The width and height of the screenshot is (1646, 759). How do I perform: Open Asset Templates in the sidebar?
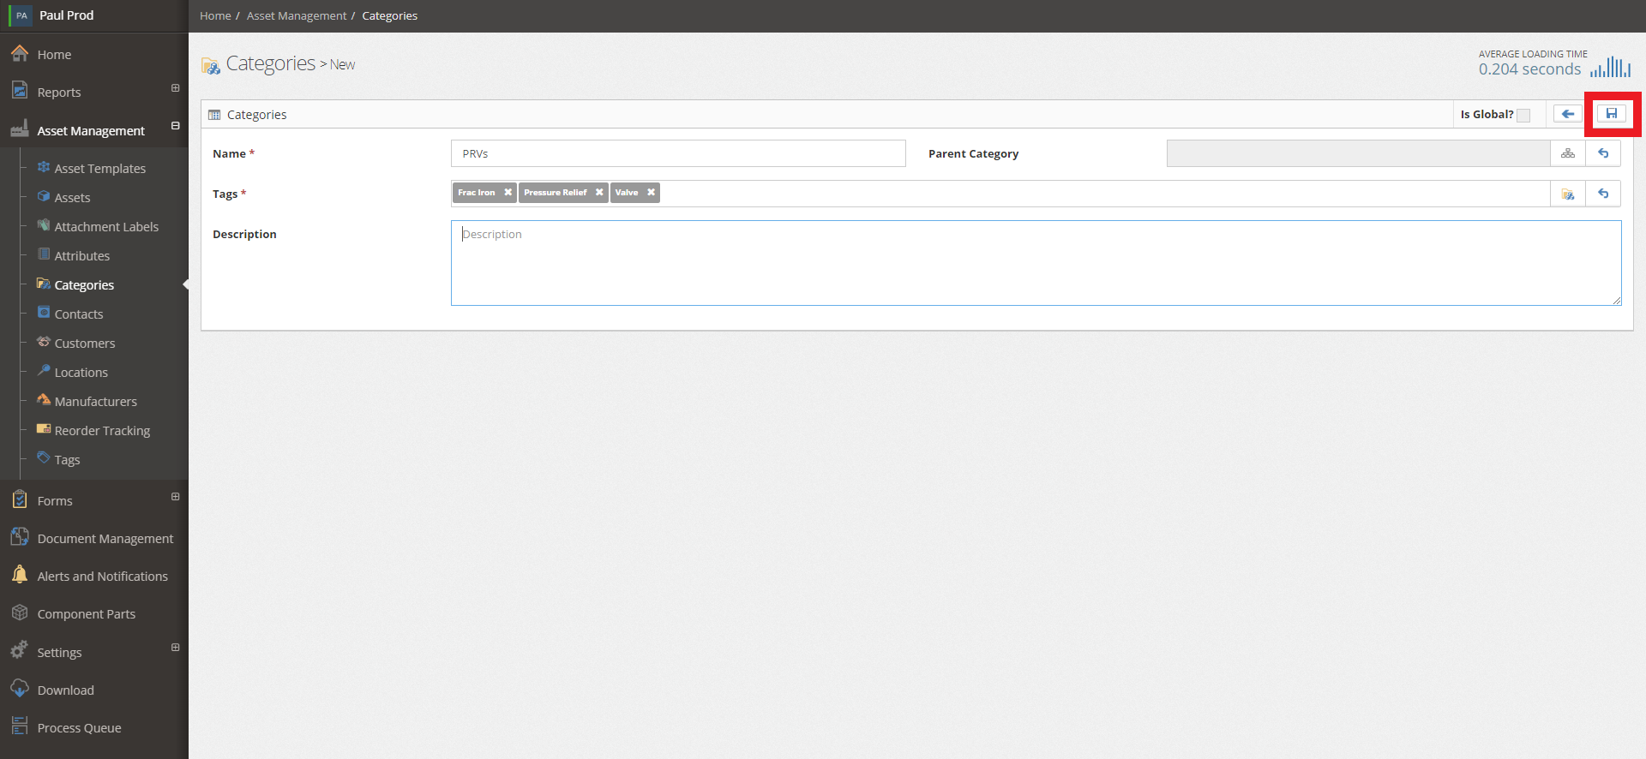(x=99, y=169)
